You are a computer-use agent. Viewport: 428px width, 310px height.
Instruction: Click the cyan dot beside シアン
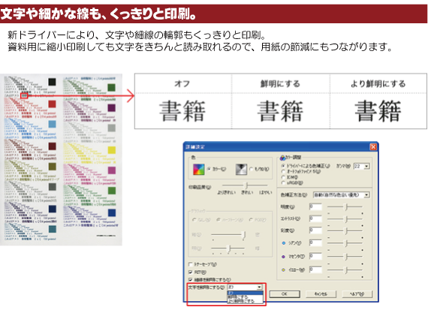point(283,243)
